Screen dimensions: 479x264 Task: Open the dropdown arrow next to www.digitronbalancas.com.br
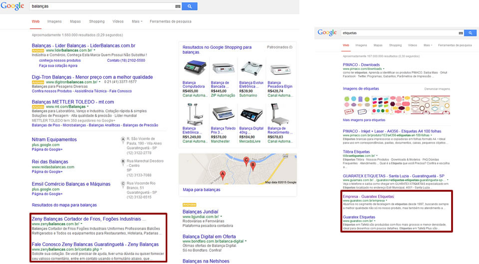coord(100,82)
